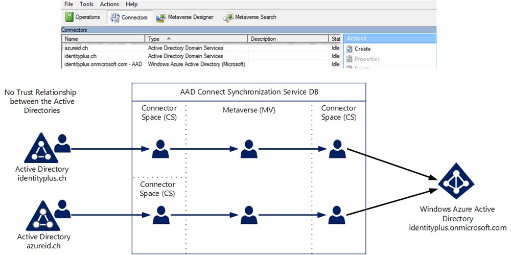Open the Metaverse Search tab

[x=250, y=17]
